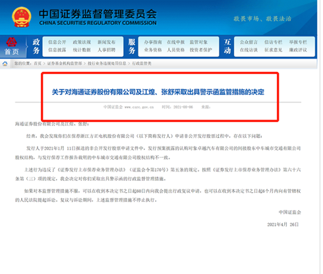Open 投资者保护 page

[201, 50]
